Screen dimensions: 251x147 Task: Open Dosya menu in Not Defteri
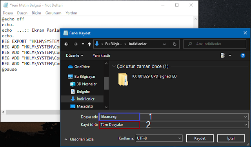[8, 13]
